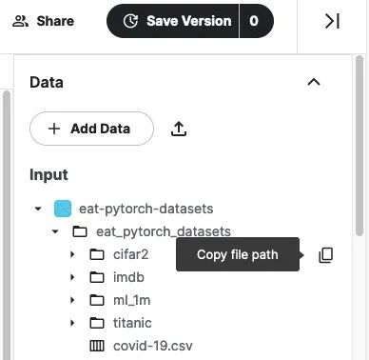Collapse the eat-pytorch-datasets tree node
The width and height of the screenshot is (369, 360).
(x=38, y=209)
